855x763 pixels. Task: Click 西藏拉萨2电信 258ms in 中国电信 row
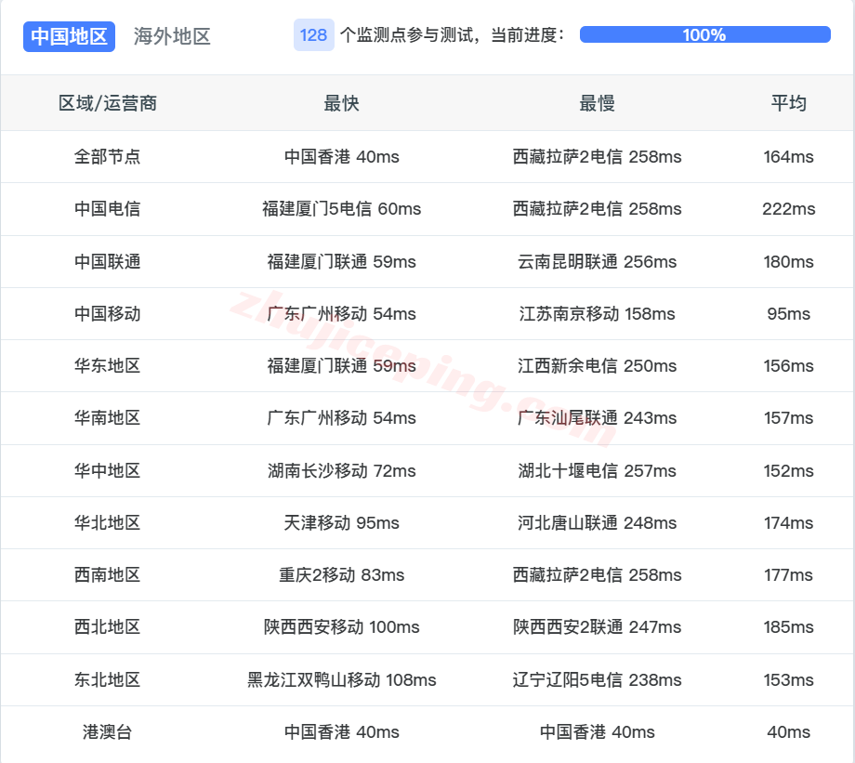[x=597, y=208]
